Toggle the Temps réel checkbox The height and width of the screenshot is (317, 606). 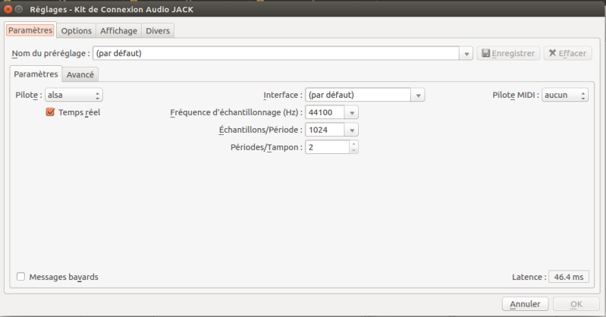pyautogui.click(x=50, y=112)
